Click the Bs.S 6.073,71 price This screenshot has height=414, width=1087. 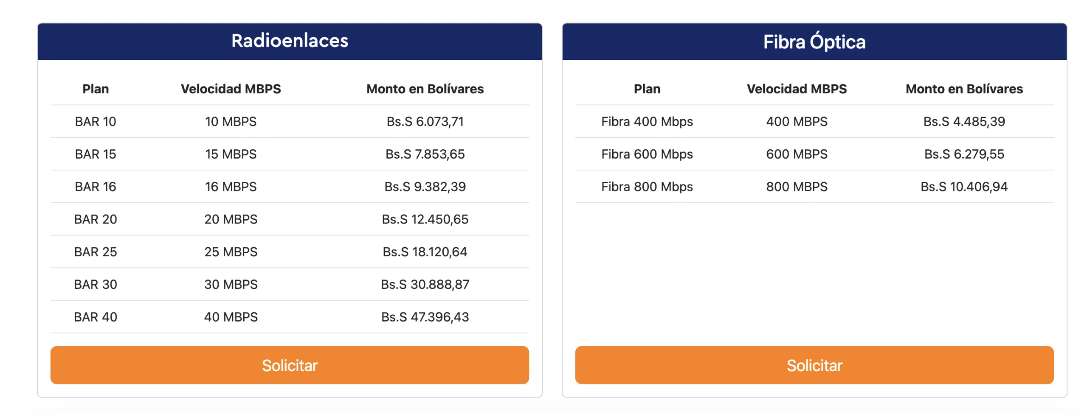[x=425, y=122]
